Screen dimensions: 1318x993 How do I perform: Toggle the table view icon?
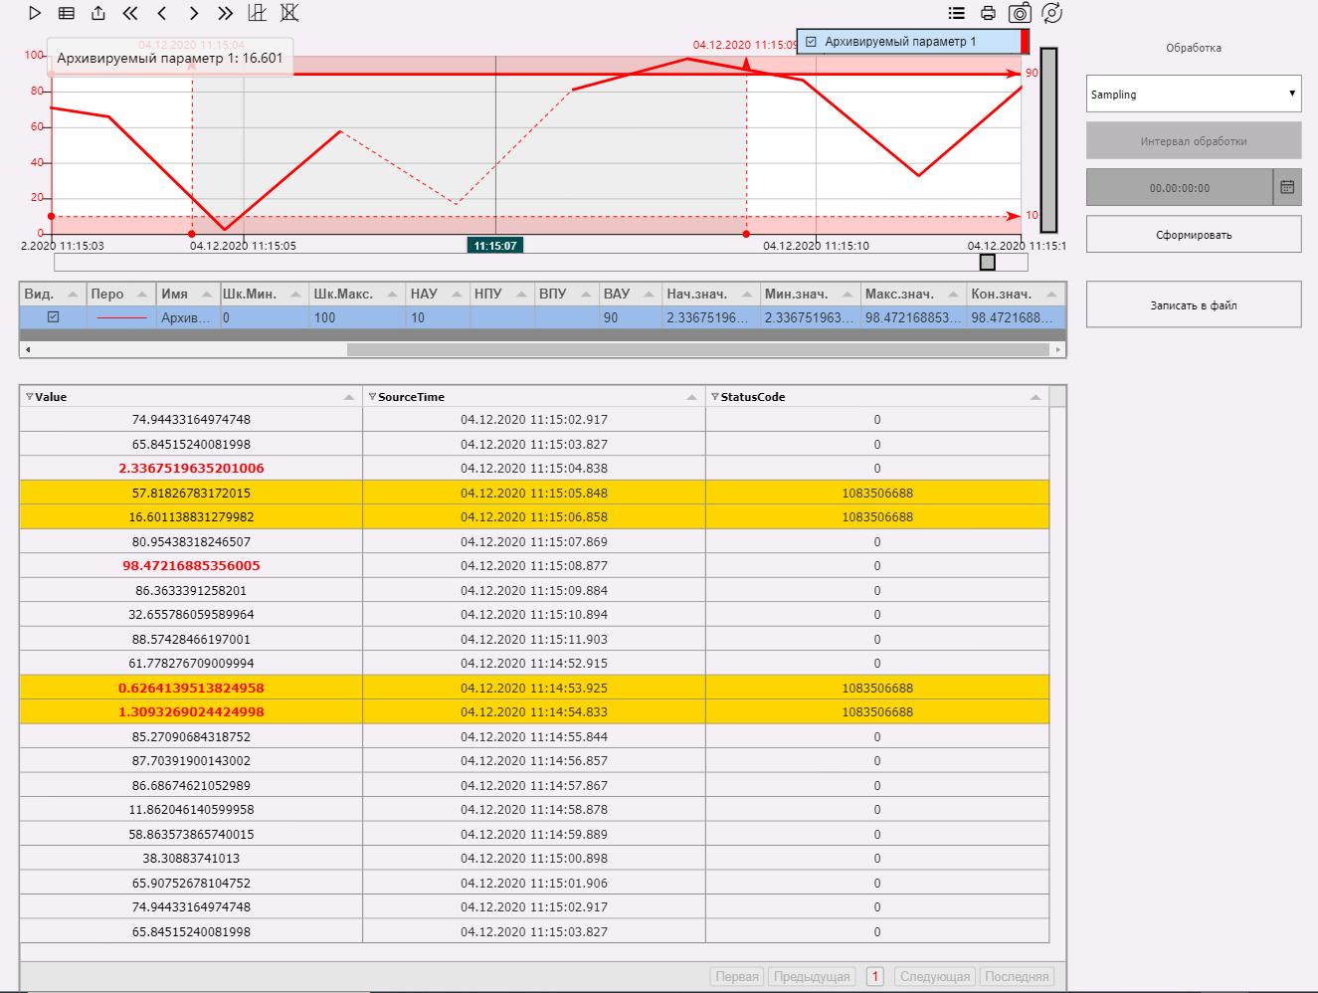(x=67, y=13)
